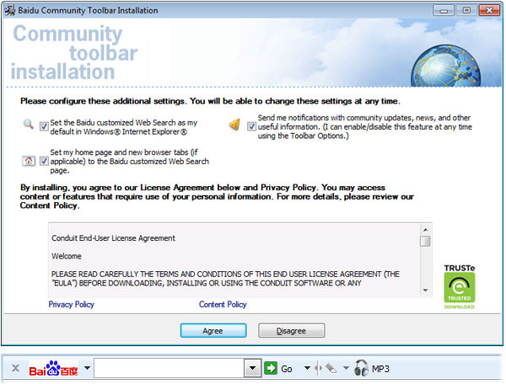The image size is (506, 384).
Task: Uncheck Baidu customized Web Search default
Action: [44, 126]
